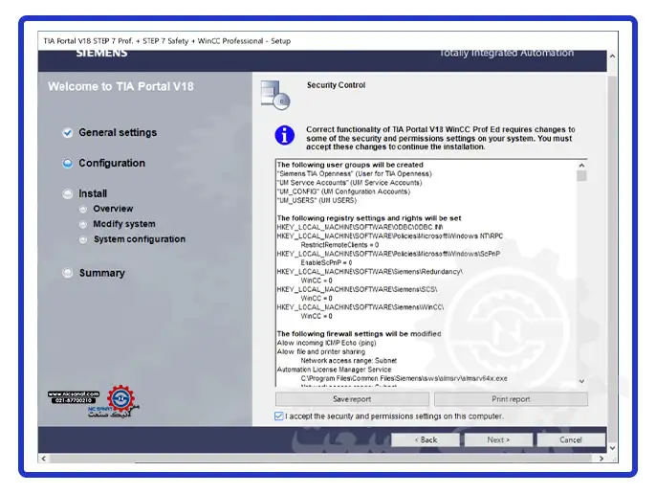The height and width of the screenshot is (494, 656).
Task: Select Install step label
Action: (93, 193)
